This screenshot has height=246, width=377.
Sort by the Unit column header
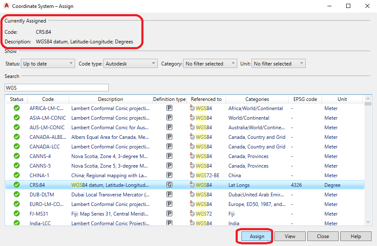342,99
